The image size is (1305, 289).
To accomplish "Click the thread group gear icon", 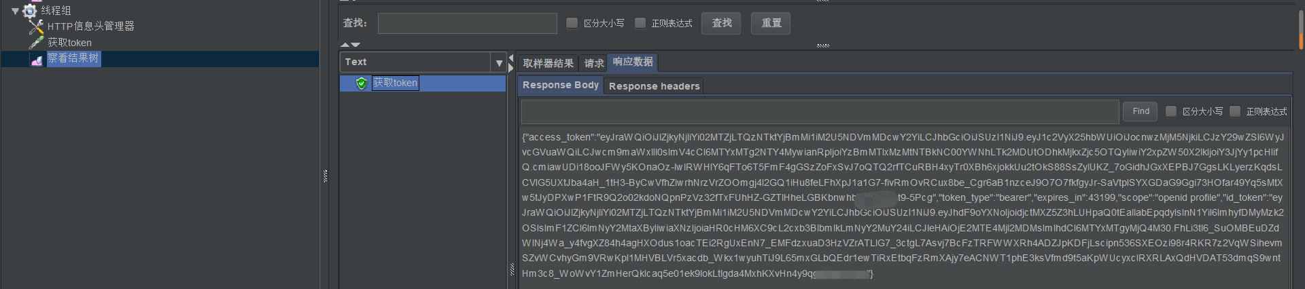I will 30,10.
